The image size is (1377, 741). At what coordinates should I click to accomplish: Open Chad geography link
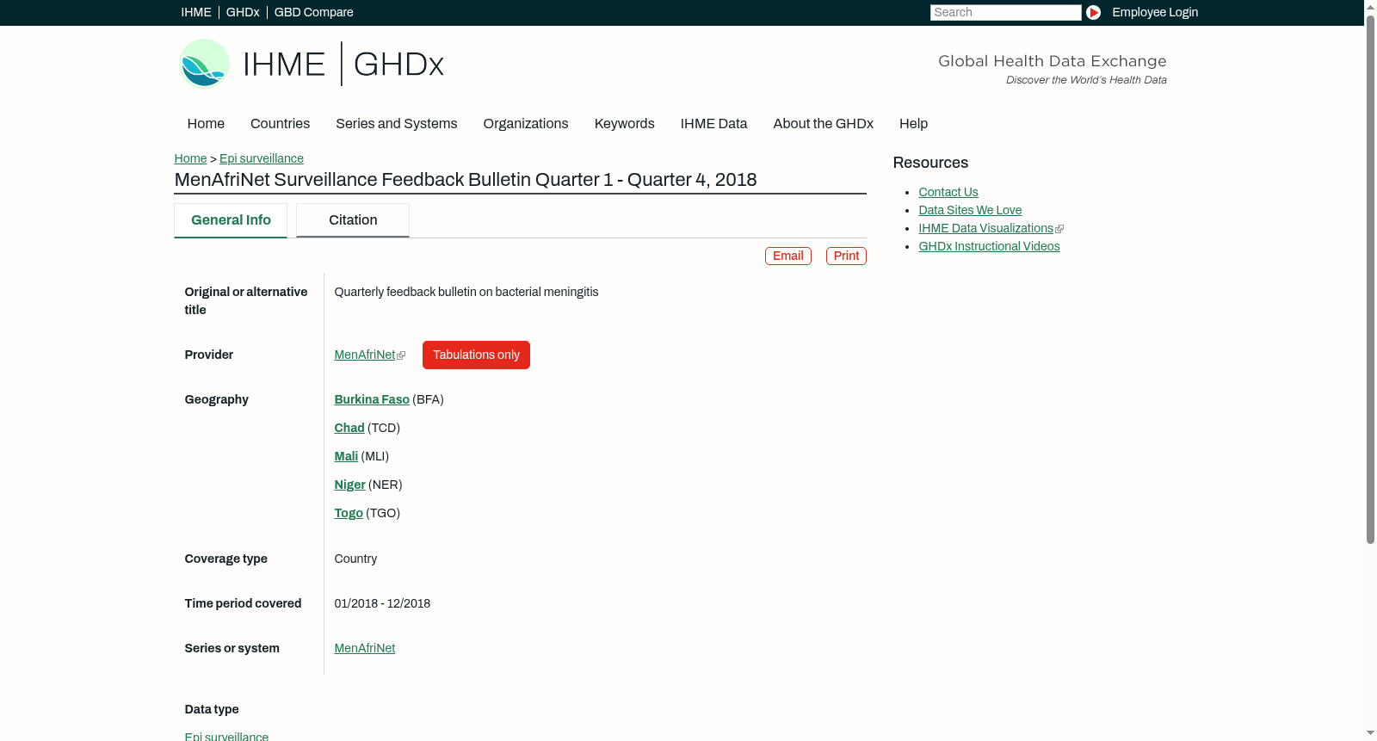(349, 428)
